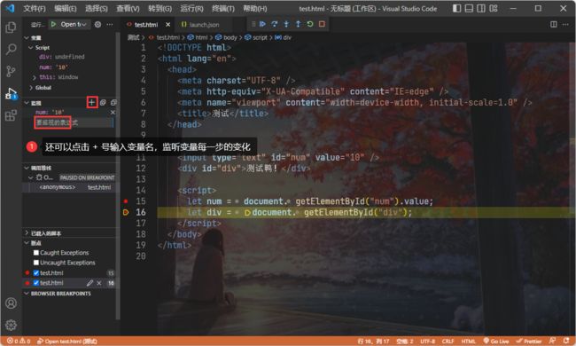Open the Extensions view

coord(11,115)
